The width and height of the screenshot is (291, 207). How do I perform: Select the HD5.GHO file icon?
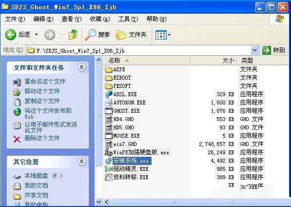(x=109, y=127)
